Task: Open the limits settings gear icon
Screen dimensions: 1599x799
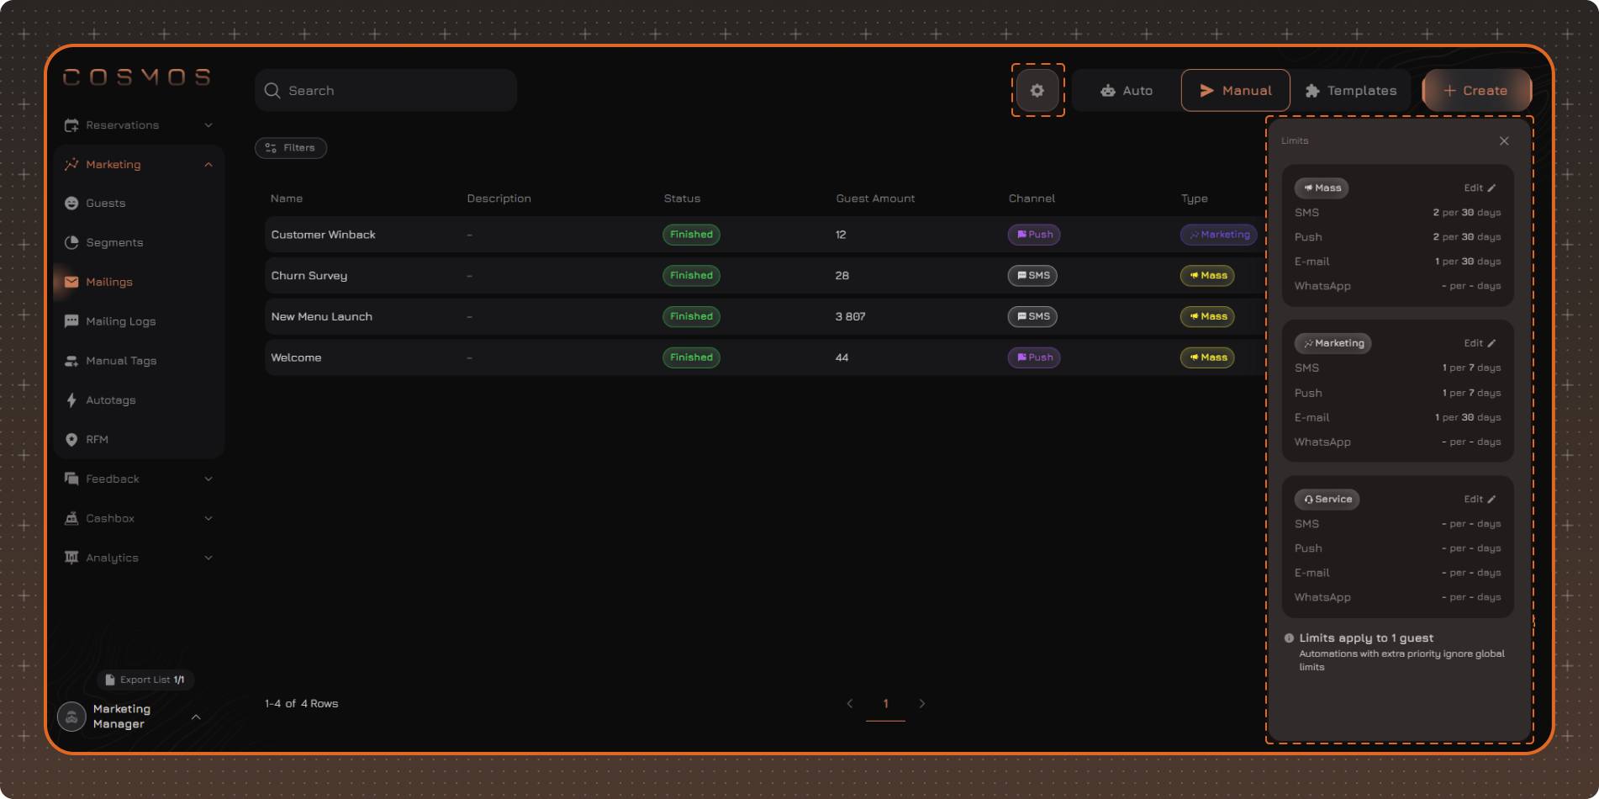Action: click(x=1037, y=90)
